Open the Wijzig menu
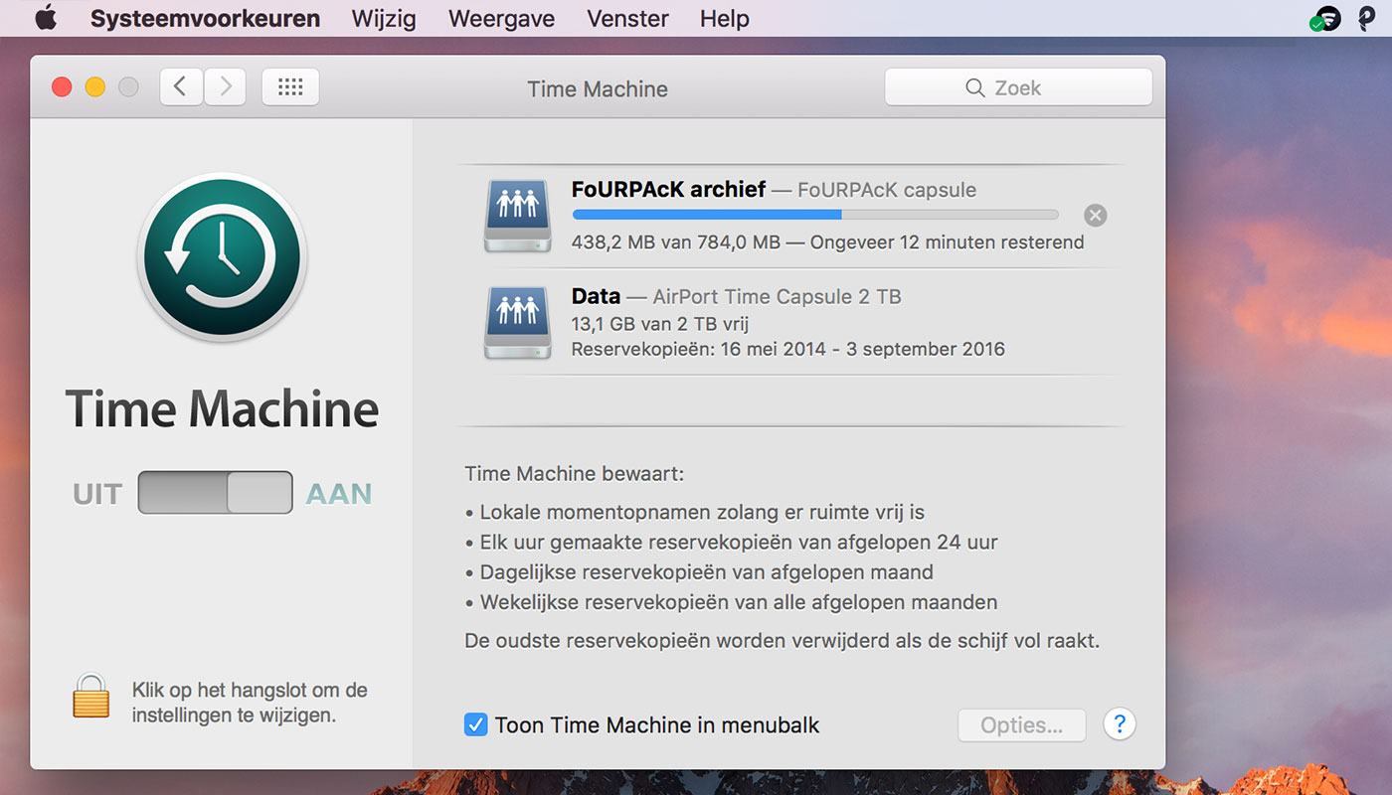Viewport: 1392px width, 795px height. coord(384,18)
